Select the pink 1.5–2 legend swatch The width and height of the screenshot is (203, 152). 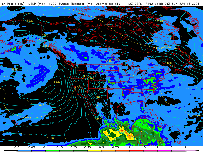point(150,151)
